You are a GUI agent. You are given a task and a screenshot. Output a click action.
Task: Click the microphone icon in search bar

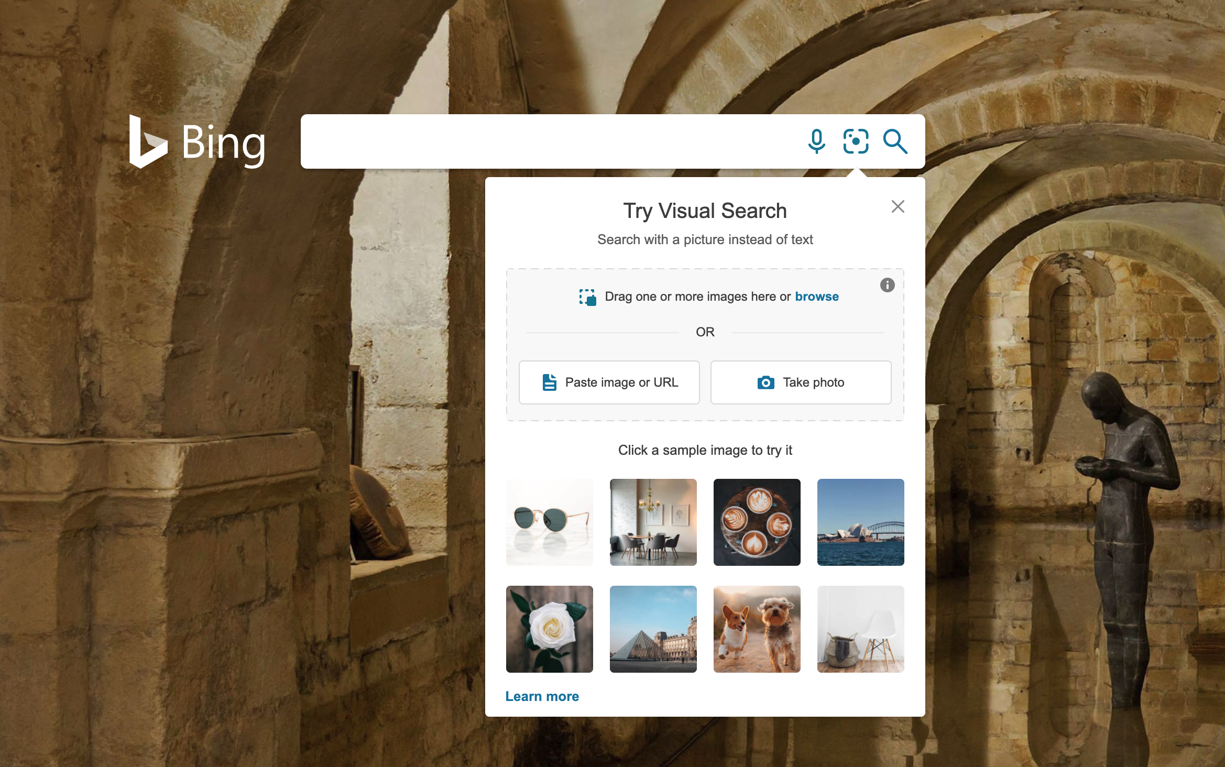coord(814,141)
